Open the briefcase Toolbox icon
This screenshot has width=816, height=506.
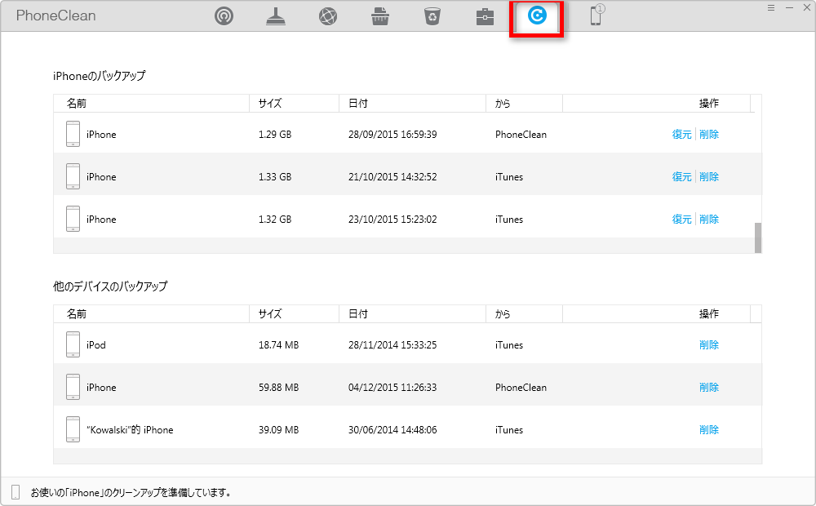coord(485,16)
